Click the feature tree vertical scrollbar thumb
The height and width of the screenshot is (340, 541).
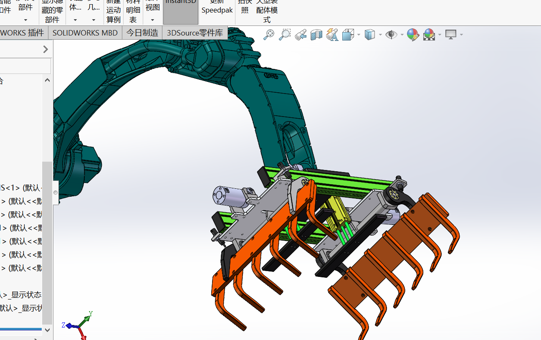pyautogui.click(x=47, y=242)
